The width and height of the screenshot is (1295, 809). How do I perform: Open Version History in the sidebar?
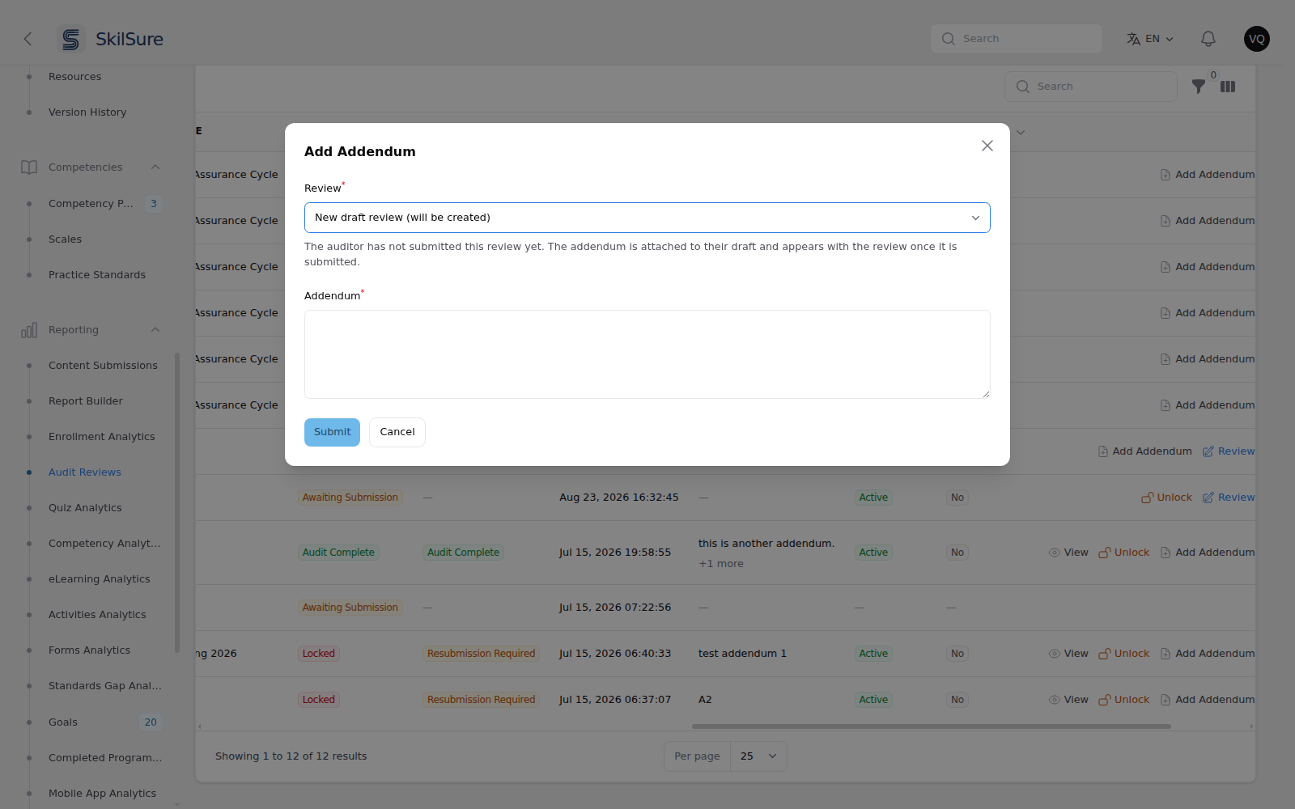[x=87, y=112]
